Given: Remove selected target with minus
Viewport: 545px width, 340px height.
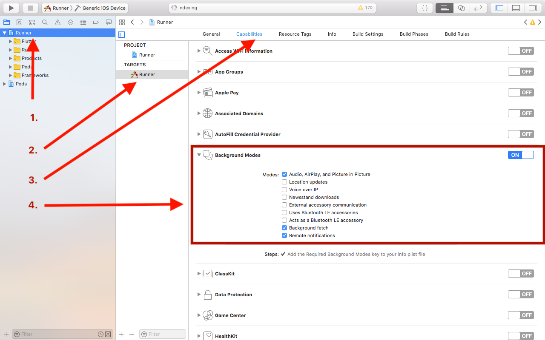Looking at the screenshot, I should (132, 334).
